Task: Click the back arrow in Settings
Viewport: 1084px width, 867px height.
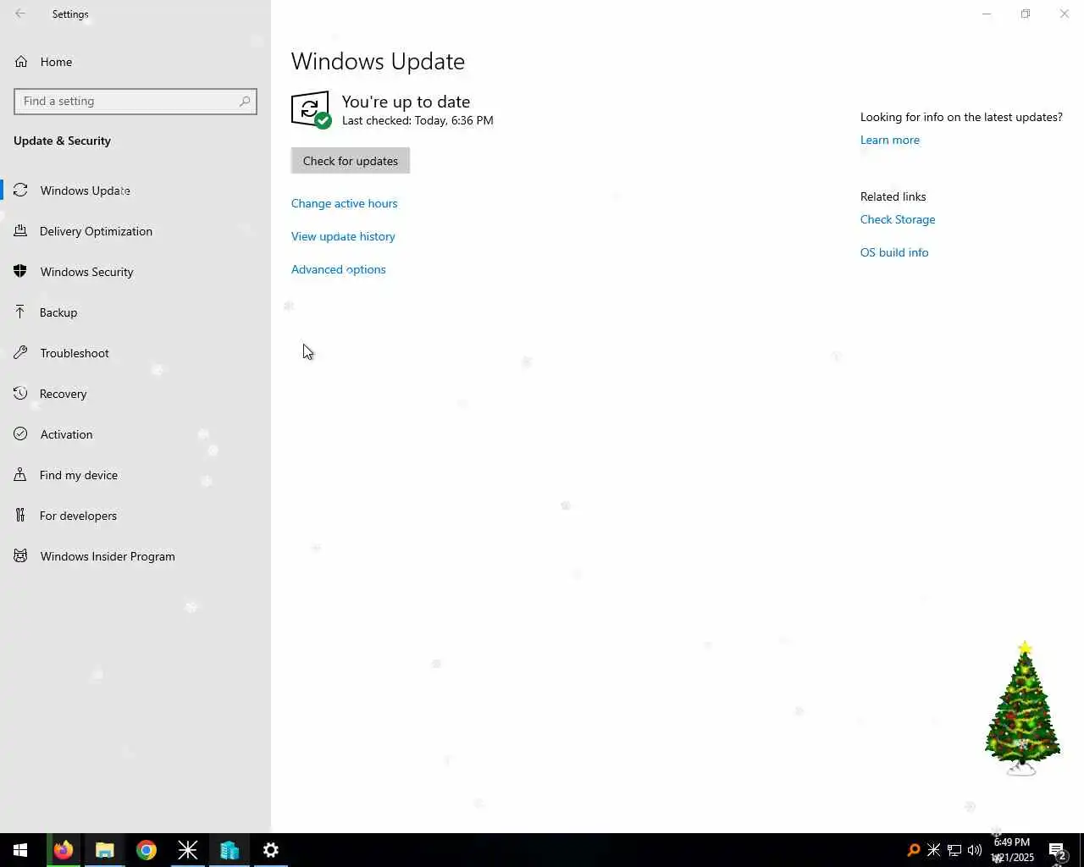Action: point(20,14)
